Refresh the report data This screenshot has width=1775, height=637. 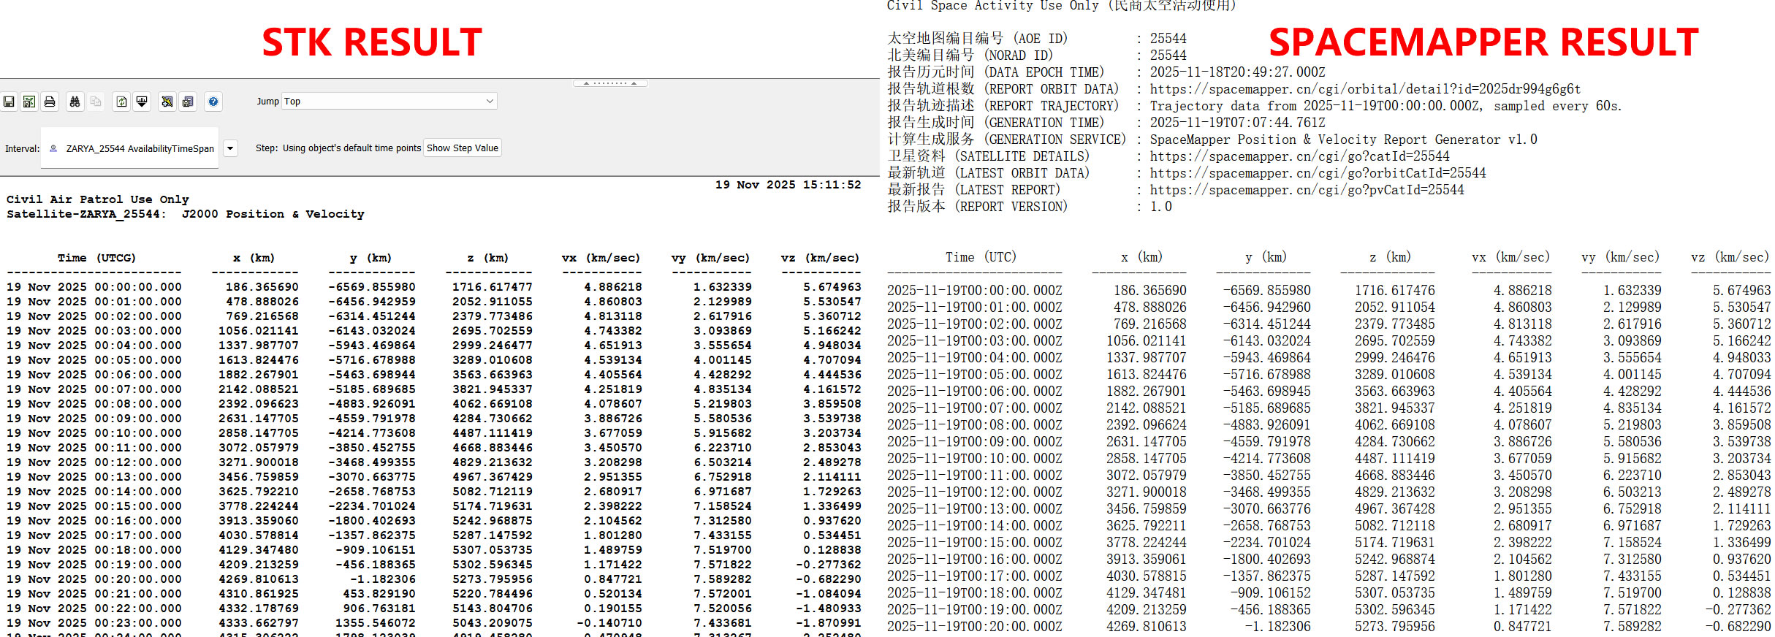click(x=122, y=102)
